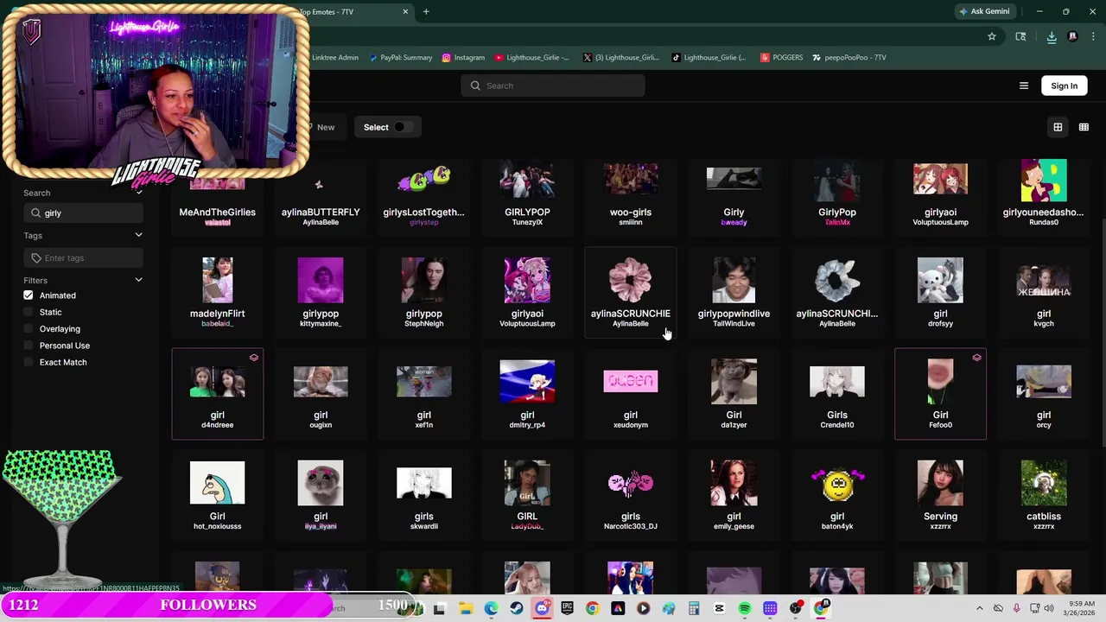Screen dimensions: 1106x622
Task: Open the madelynFlirt emote
Action: [x=217, y=292]
